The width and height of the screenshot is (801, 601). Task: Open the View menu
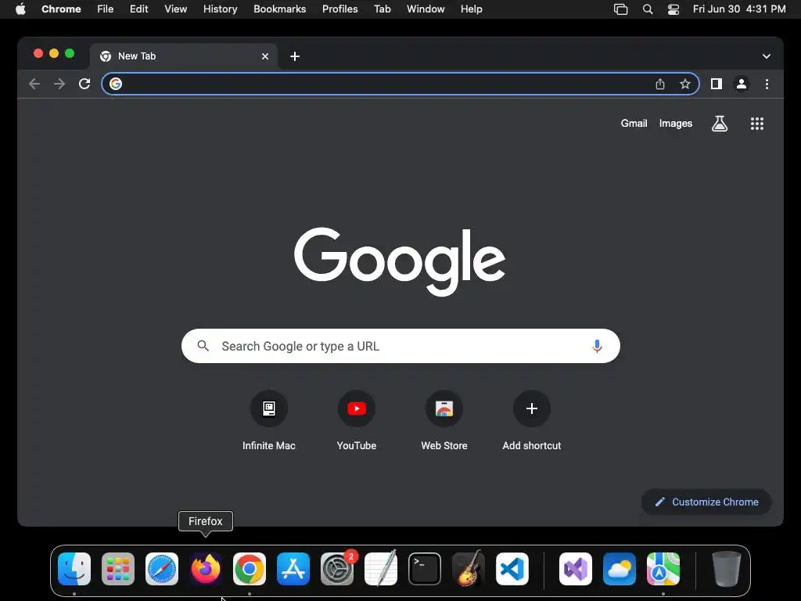[x=175, y=9]
